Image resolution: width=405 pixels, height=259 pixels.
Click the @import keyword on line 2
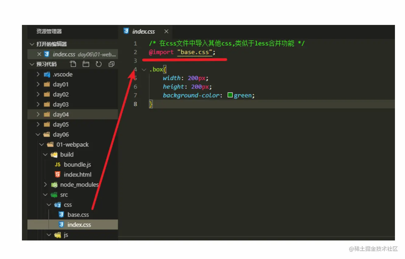pos(161,52)
